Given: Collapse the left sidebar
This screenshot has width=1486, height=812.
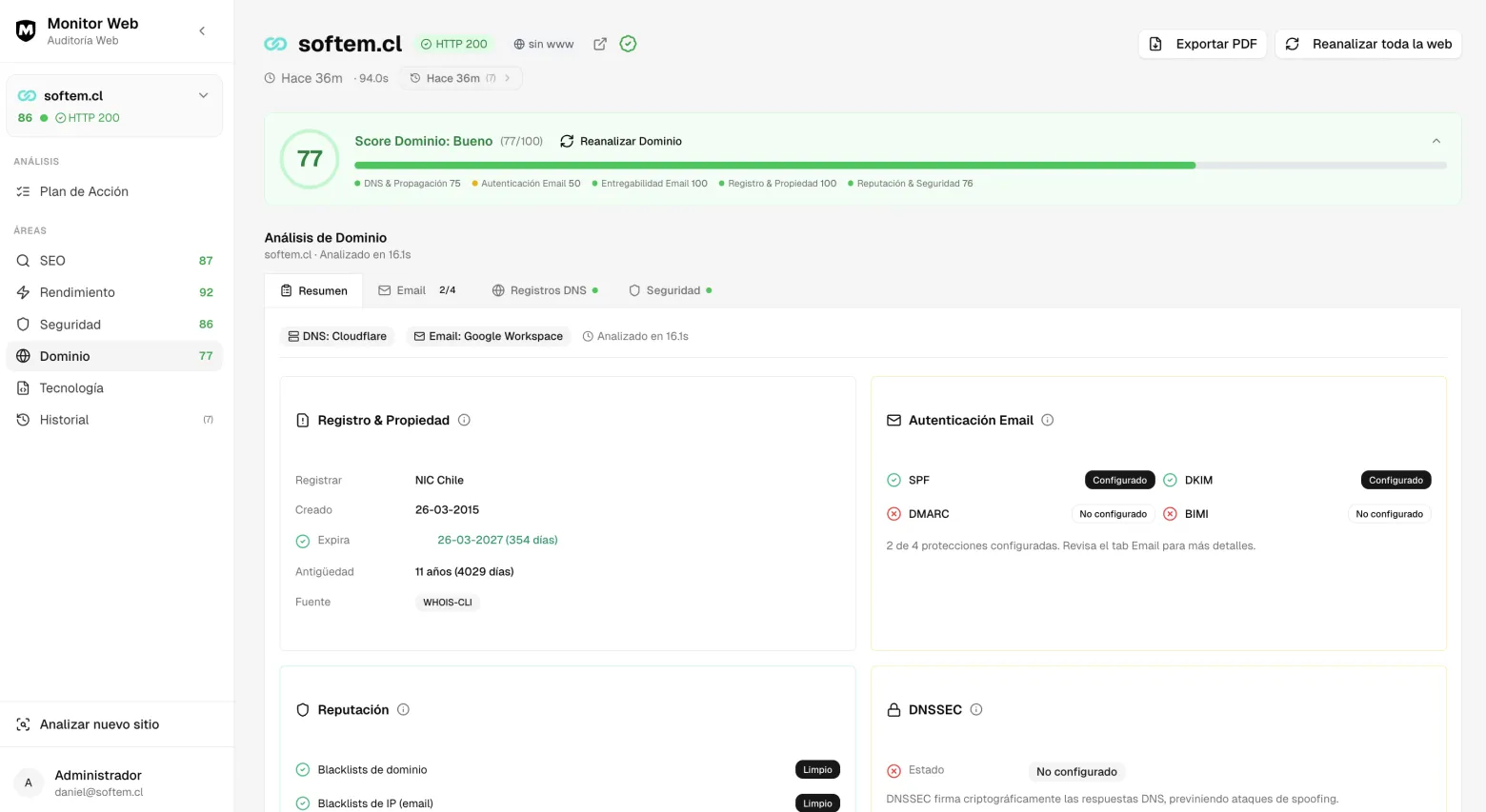Looking at the screenshot, I should [202, 30].
